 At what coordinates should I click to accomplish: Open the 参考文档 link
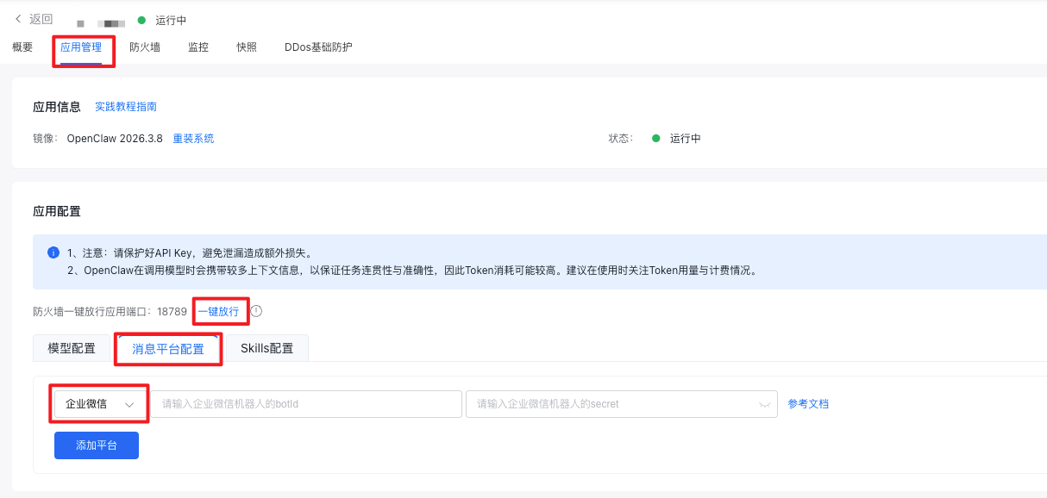click(x=808, y=403)
